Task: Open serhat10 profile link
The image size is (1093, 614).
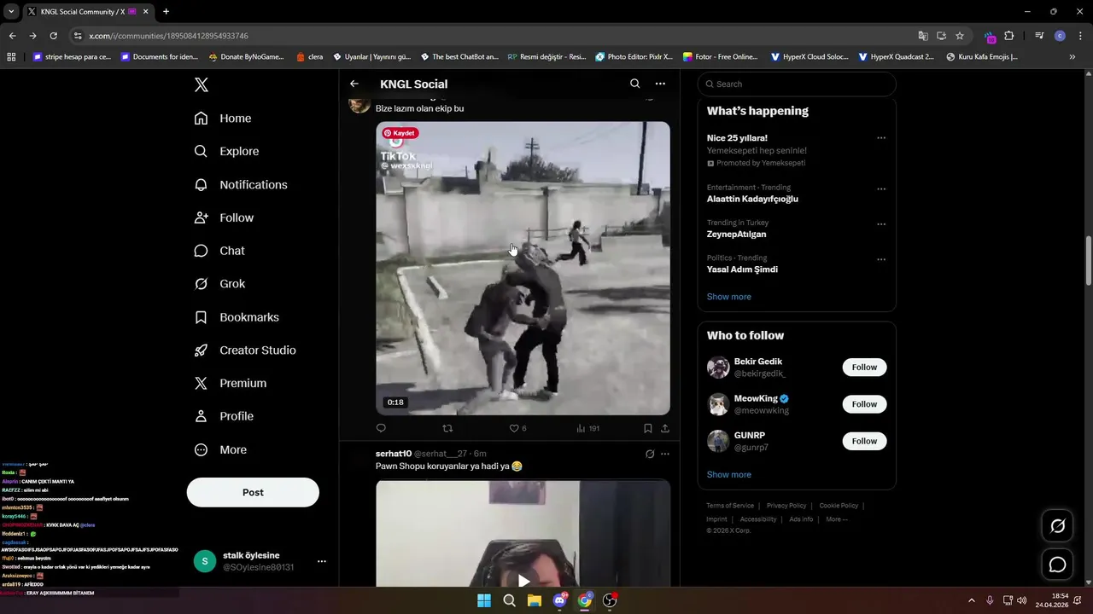Action: 394,454
